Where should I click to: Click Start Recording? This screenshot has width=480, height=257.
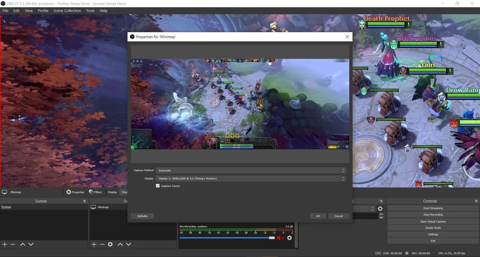pyautogui.click(x=433, y=214)
